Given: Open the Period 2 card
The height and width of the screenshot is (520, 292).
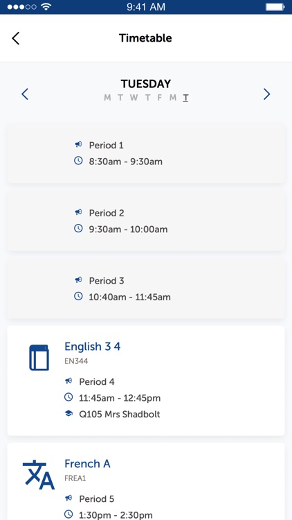Looking at the screenshot, I should click(146, 221).
